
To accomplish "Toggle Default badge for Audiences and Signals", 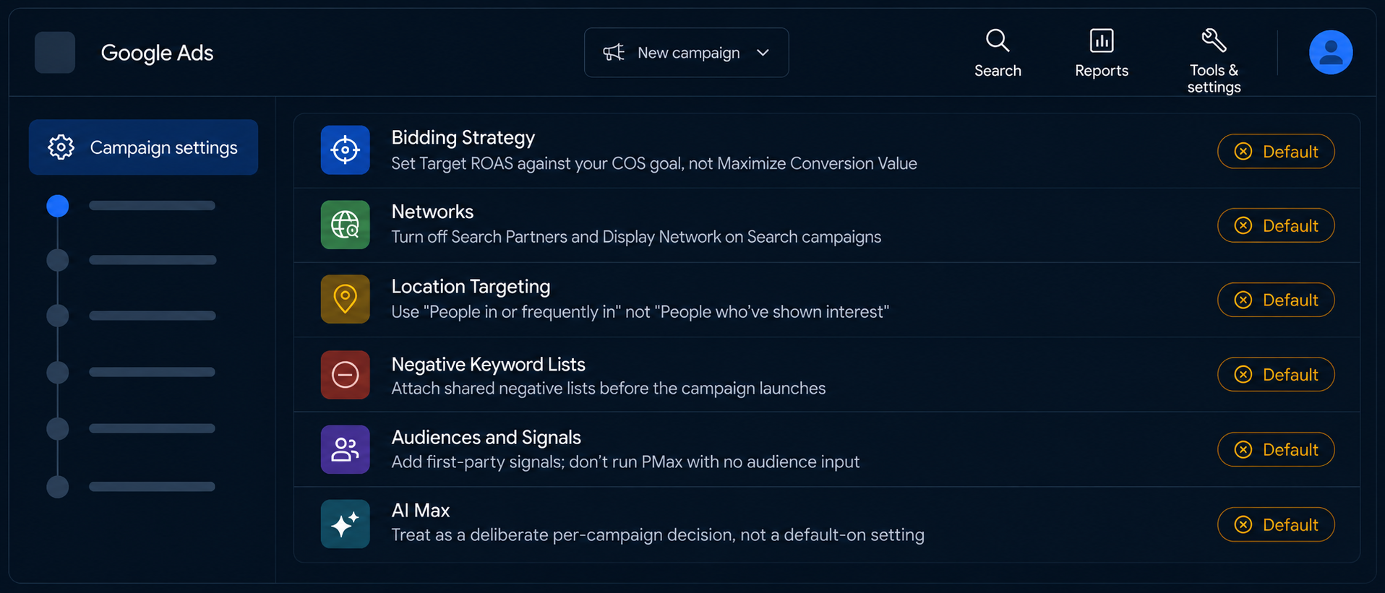I will point(1276,449).
